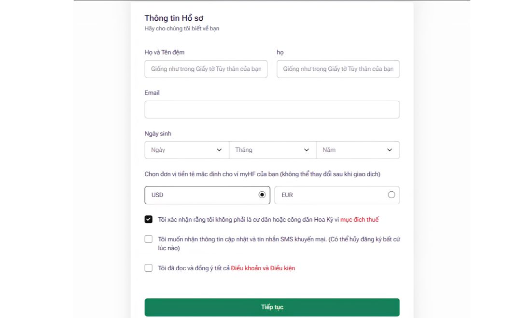Viewport: 531px width, 318px height.
Task: Click the Email field label
Action: [152, 93]
